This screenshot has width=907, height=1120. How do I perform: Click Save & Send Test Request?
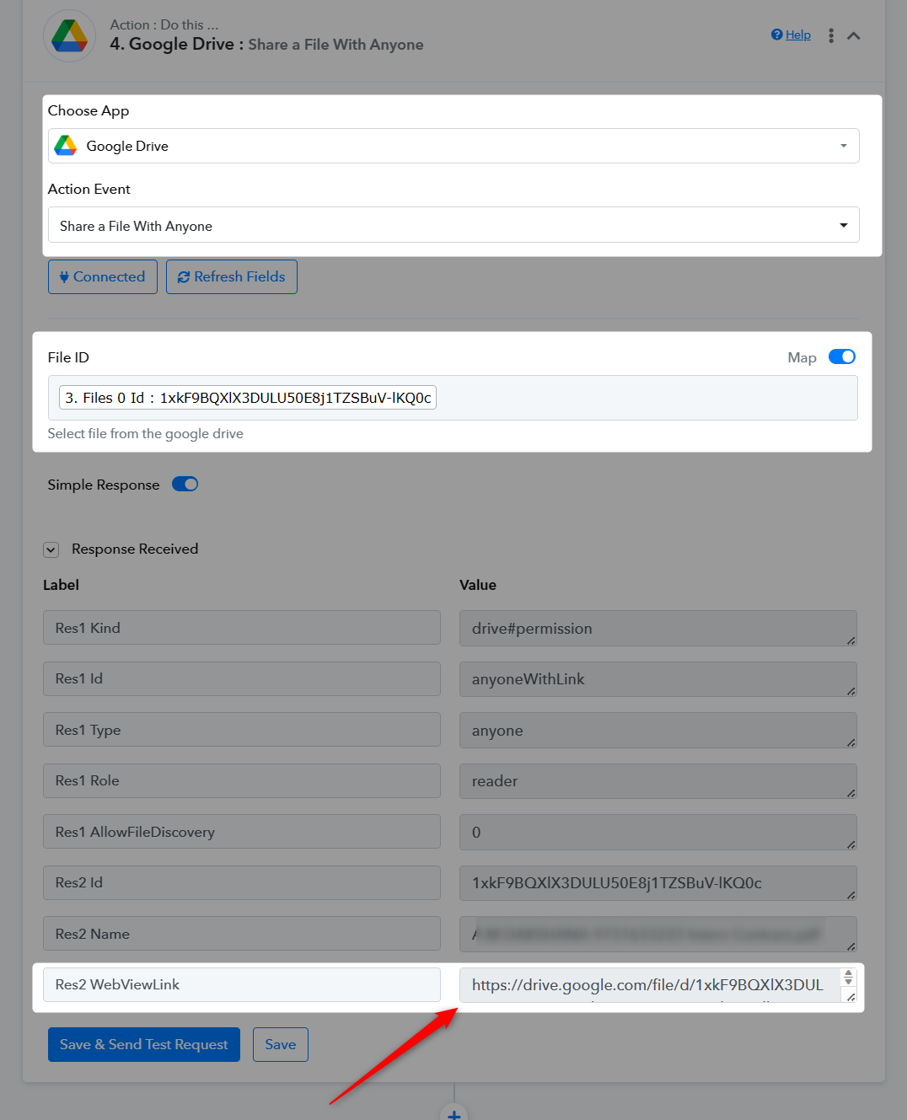click(x=143, y=1044)
